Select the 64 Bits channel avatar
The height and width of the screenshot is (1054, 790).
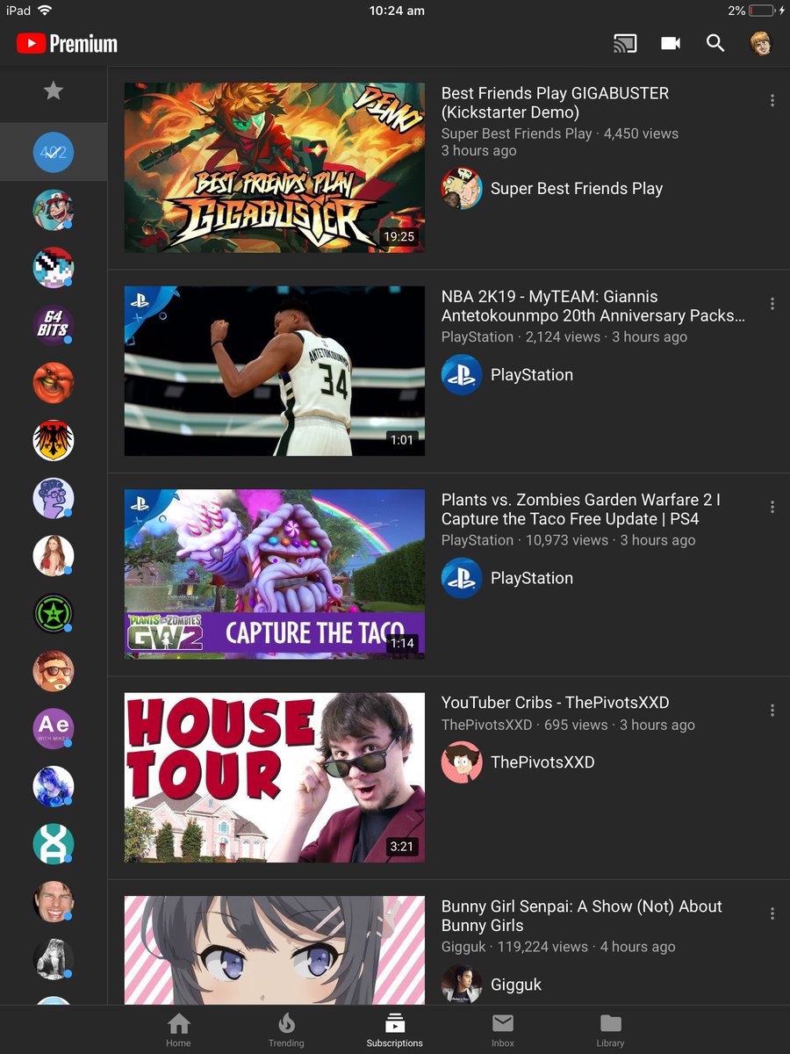click(x=54, y=326)
